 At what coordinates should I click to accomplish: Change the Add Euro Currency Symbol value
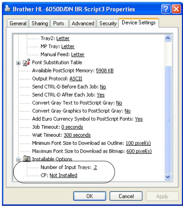139,119
